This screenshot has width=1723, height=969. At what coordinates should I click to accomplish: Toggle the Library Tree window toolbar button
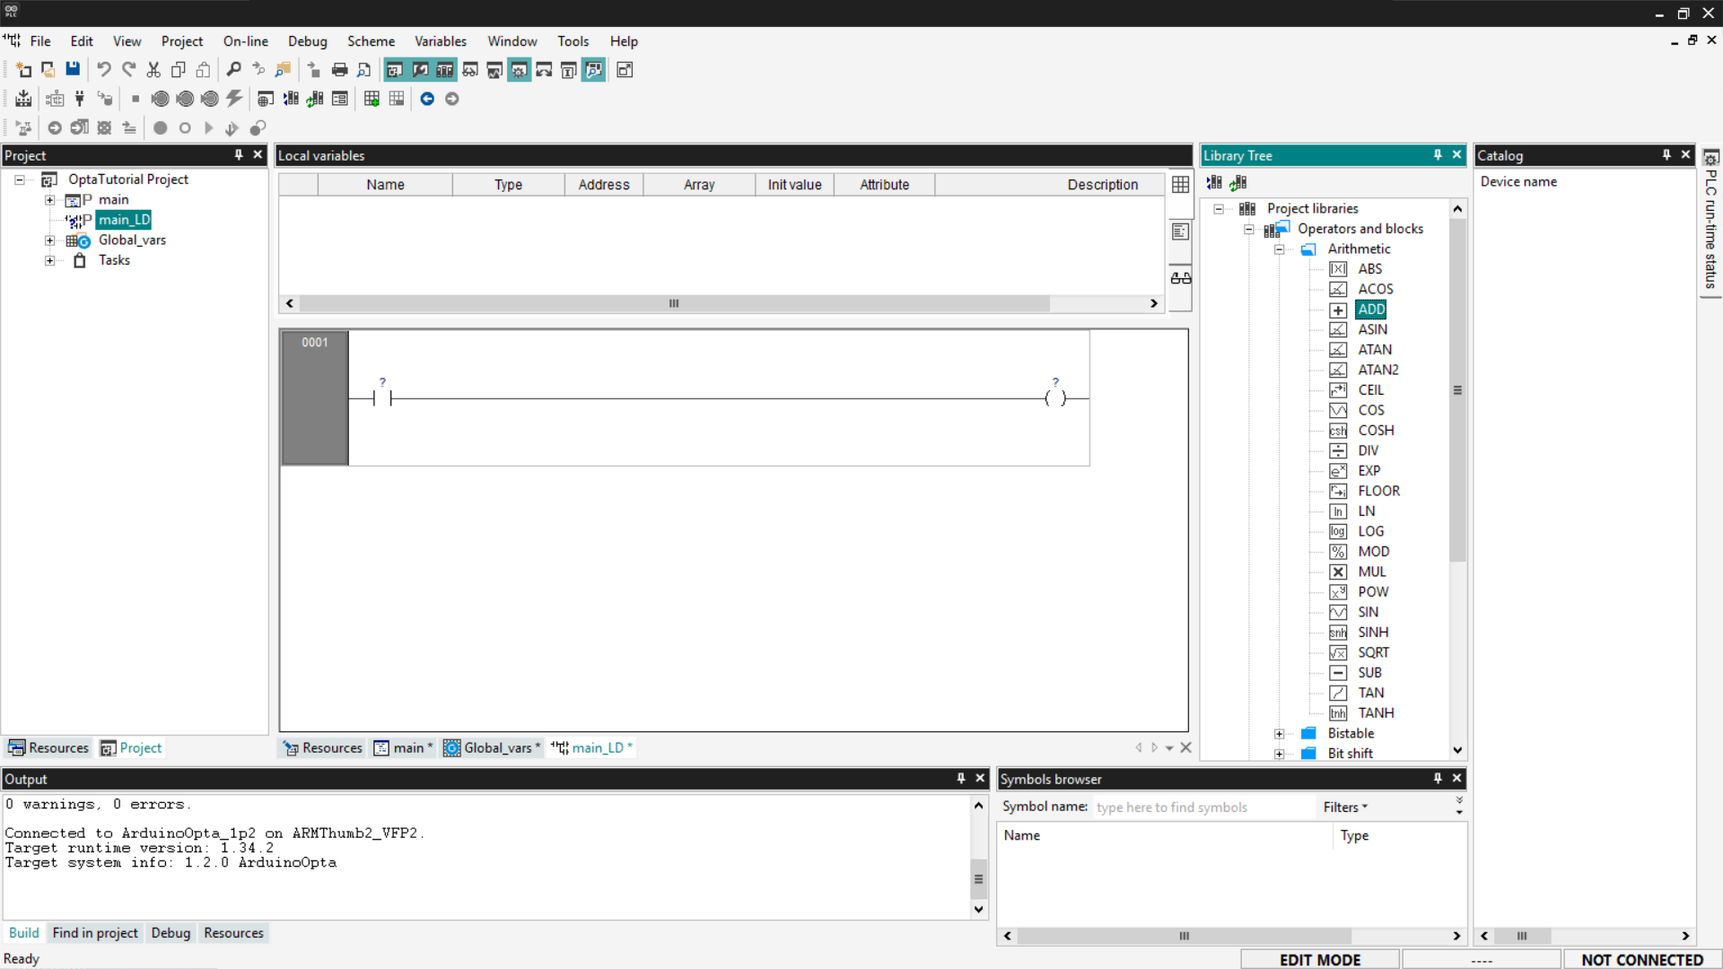[444, 69]
